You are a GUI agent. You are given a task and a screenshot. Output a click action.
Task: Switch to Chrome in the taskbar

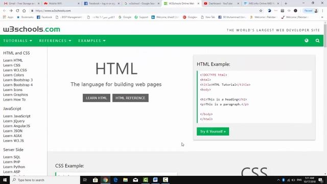tap(105, 180)
